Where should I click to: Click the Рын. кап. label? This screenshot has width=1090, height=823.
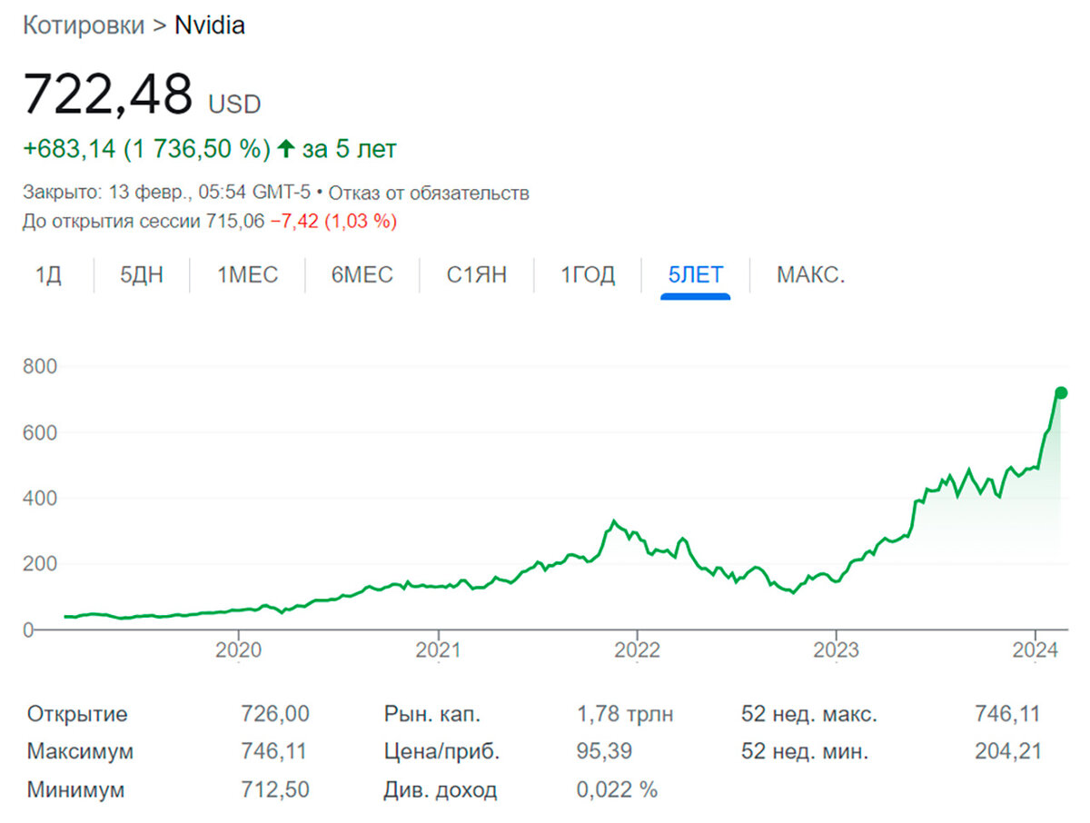click(432, 714)
